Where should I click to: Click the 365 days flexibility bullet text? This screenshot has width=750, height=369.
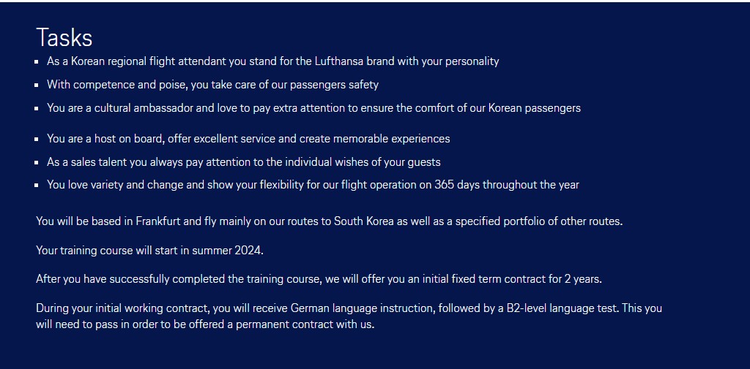(x=313, y=185)
